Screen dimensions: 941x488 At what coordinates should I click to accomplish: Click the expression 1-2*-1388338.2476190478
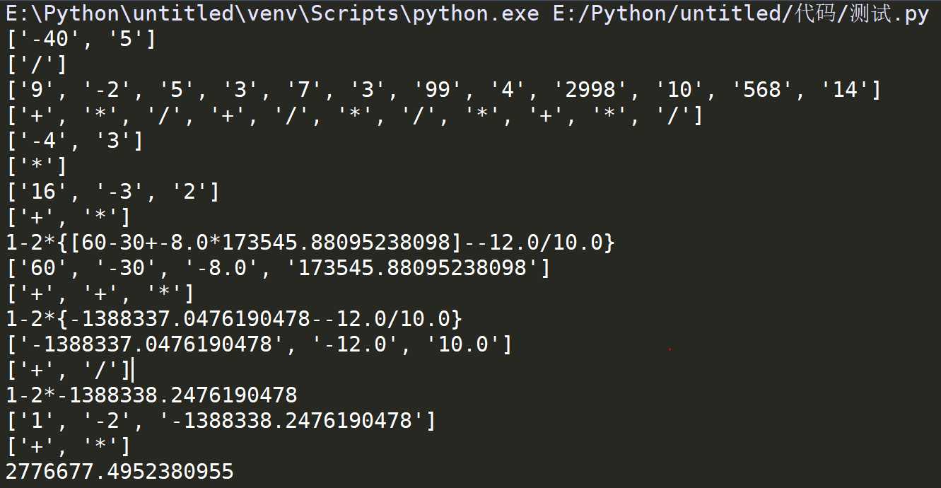(151, 395)
